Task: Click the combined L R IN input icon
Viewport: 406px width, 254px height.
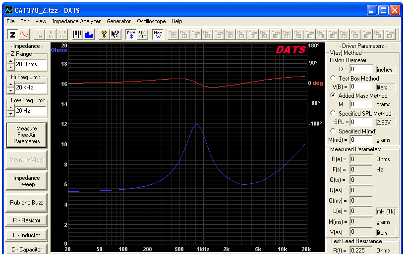Action: 62,34
